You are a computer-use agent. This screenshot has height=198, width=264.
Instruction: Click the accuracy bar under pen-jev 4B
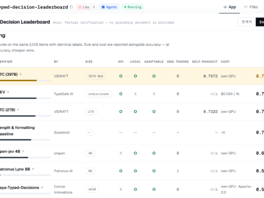point(25,157)
